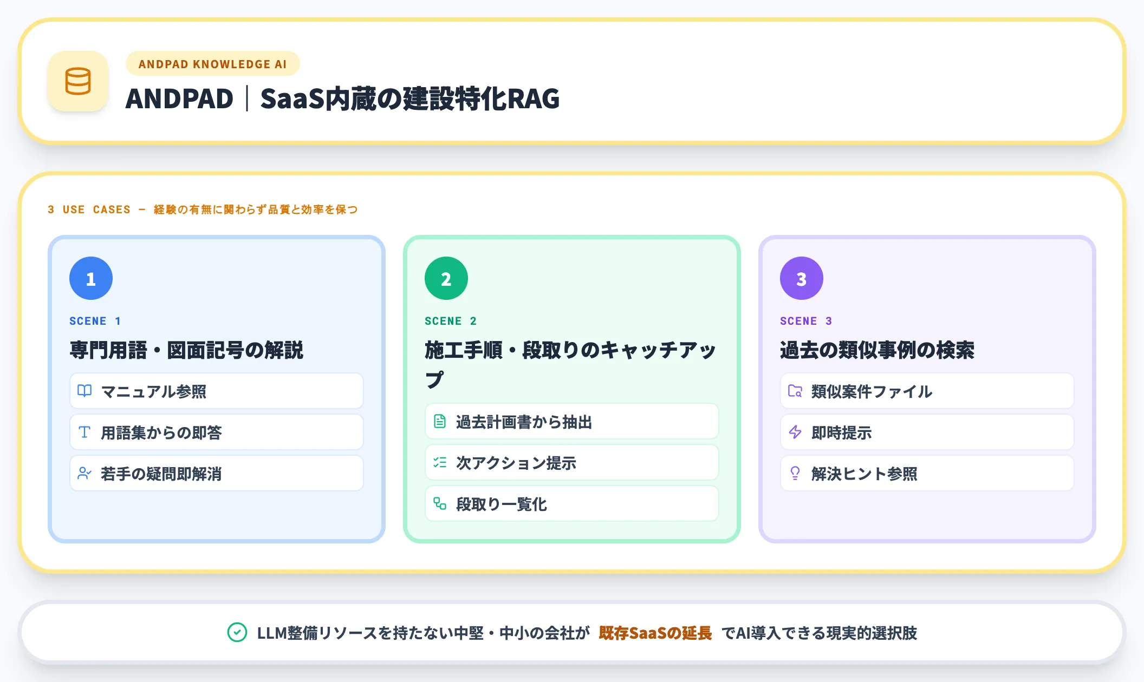1144x682 pixels.
Task: Click the user check icon beside 若手の疑問即解消
Action: tap(84, 473)
